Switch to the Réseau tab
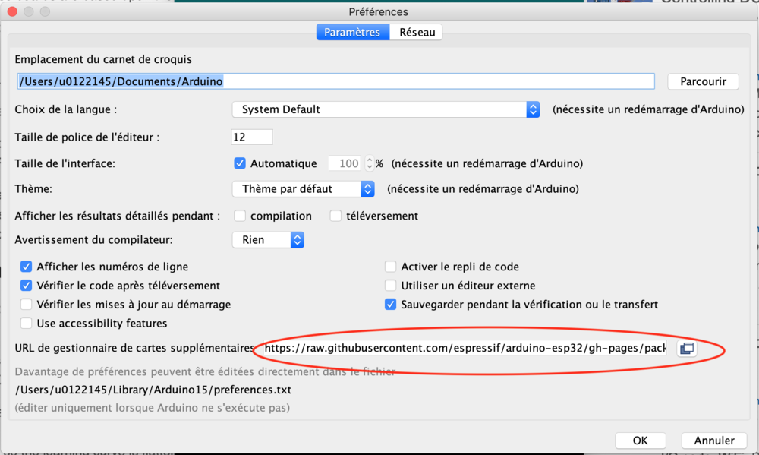Screen dimensions: 759x455 [x=416, y=32]
